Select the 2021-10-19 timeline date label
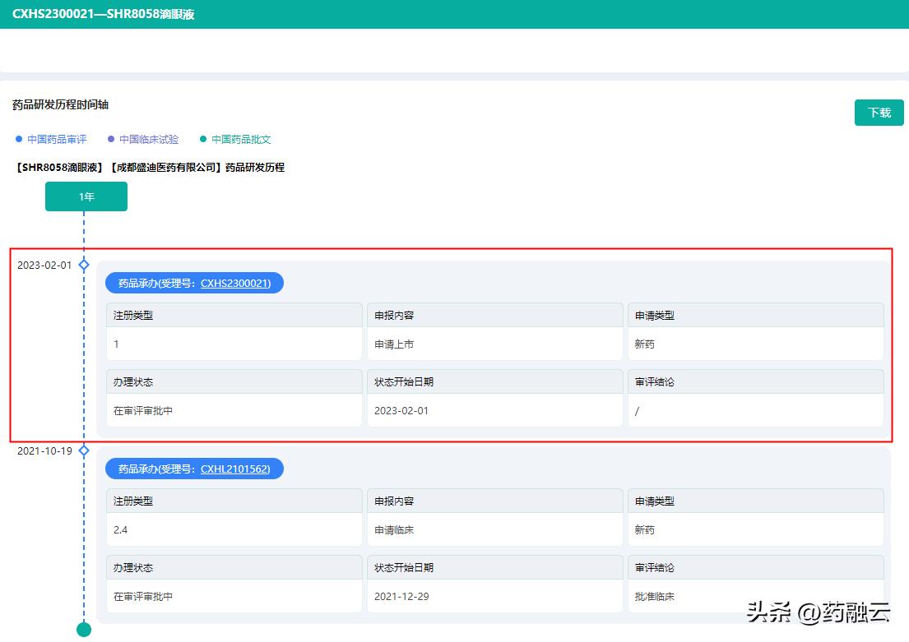 pyautogui.click(x=42, y=450)
